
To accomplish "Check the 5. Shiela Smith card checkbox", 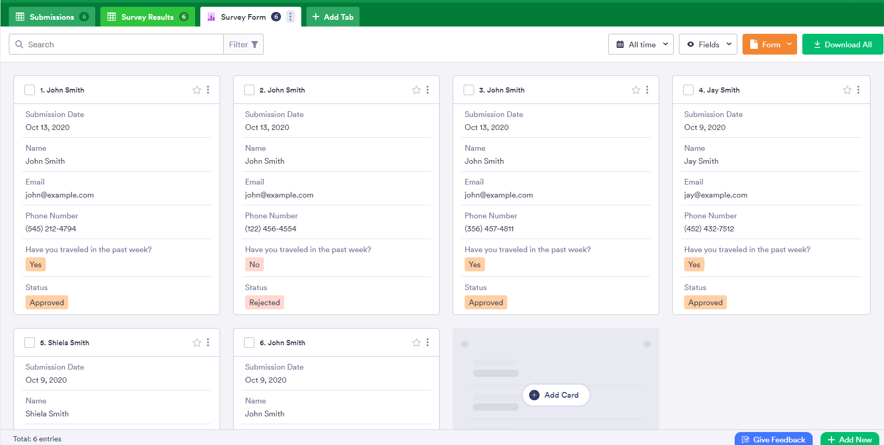I will tap(30, 343).
